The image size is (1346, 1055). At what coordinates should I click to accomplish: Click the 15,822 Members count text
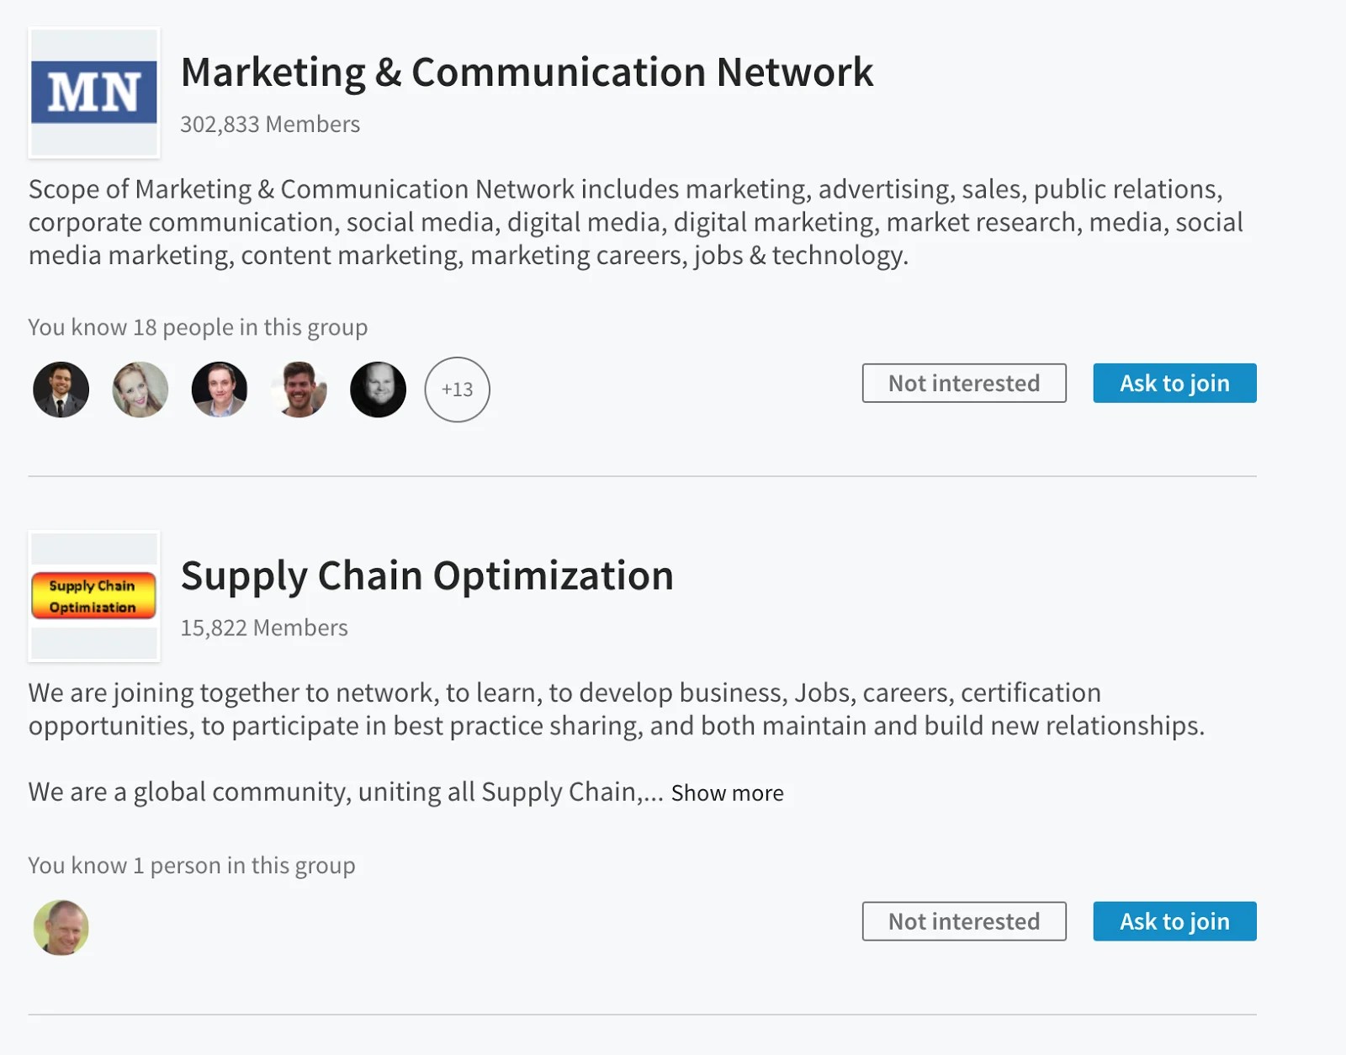click(x=264, y=627)
